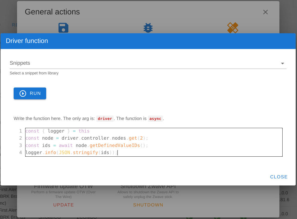Click the red 'async' code chip

click(155, 119)
